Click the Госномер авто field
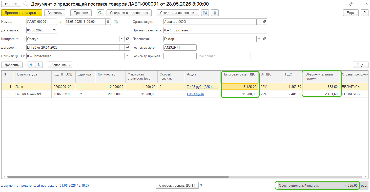 tap(180, 48)
